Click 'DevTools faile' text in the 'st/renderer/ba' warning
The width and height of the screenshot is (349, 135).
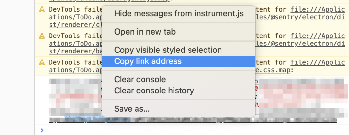click(75, 36)
